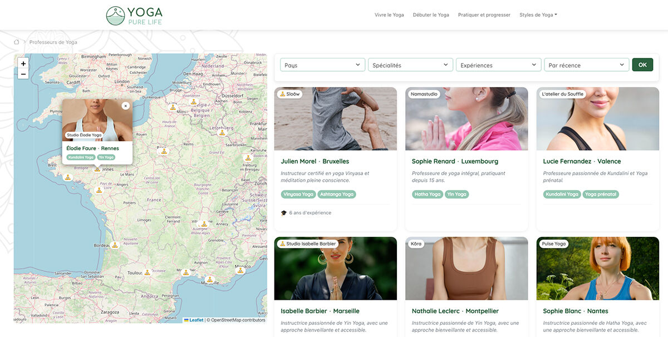The width and height of the screenshot is (668, 337).
Task: Click the yoga marker near Bordeaux
Action: [114, 245]
